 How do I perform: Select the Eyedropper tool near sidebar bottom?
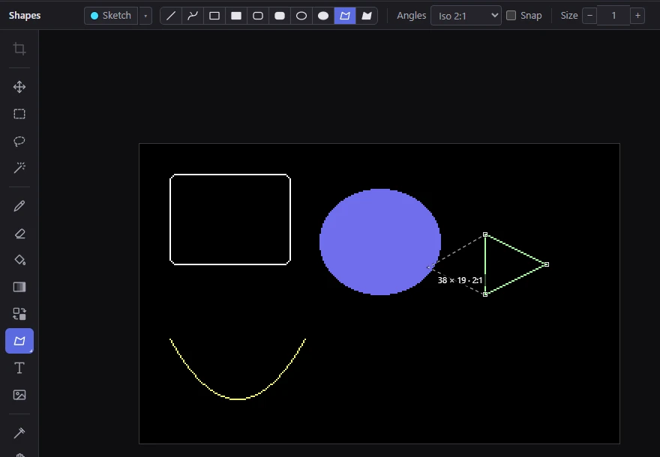(x=19, y=433)
